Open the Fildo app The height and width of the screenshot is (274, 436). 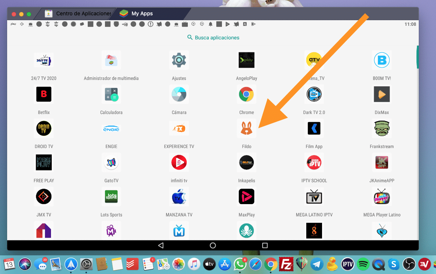tap(246, 128)
